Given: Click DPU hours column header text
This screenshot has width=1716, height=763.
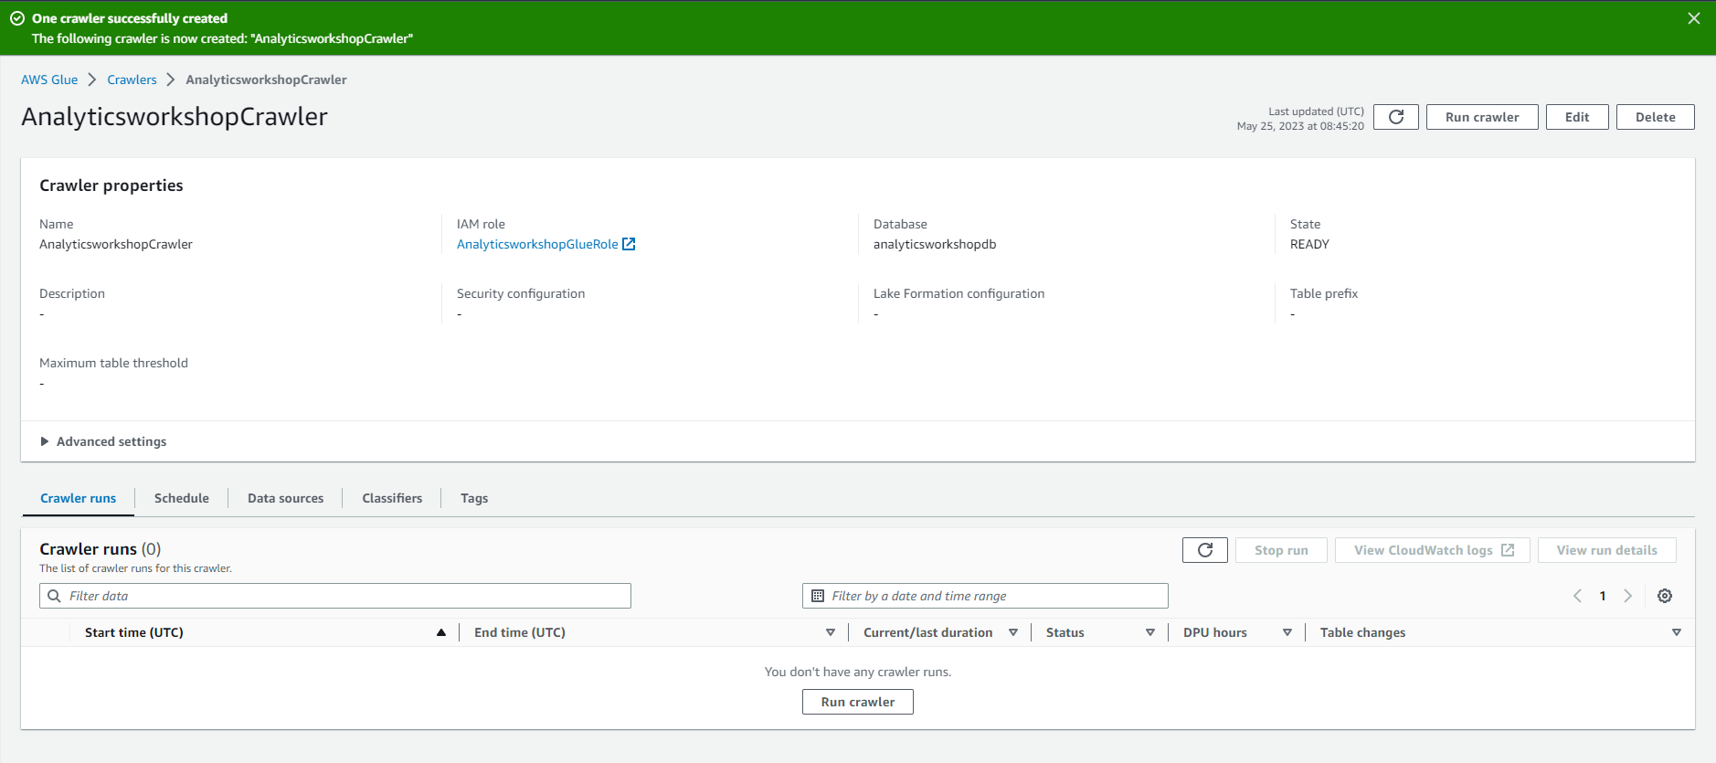Looking at the screenshot, I should tap(1215, 632).
